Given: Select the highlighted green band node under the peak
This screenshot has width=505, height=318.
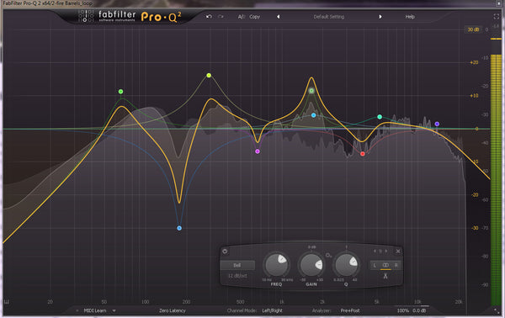Looking at the screenshot, I should pos(311,91).
